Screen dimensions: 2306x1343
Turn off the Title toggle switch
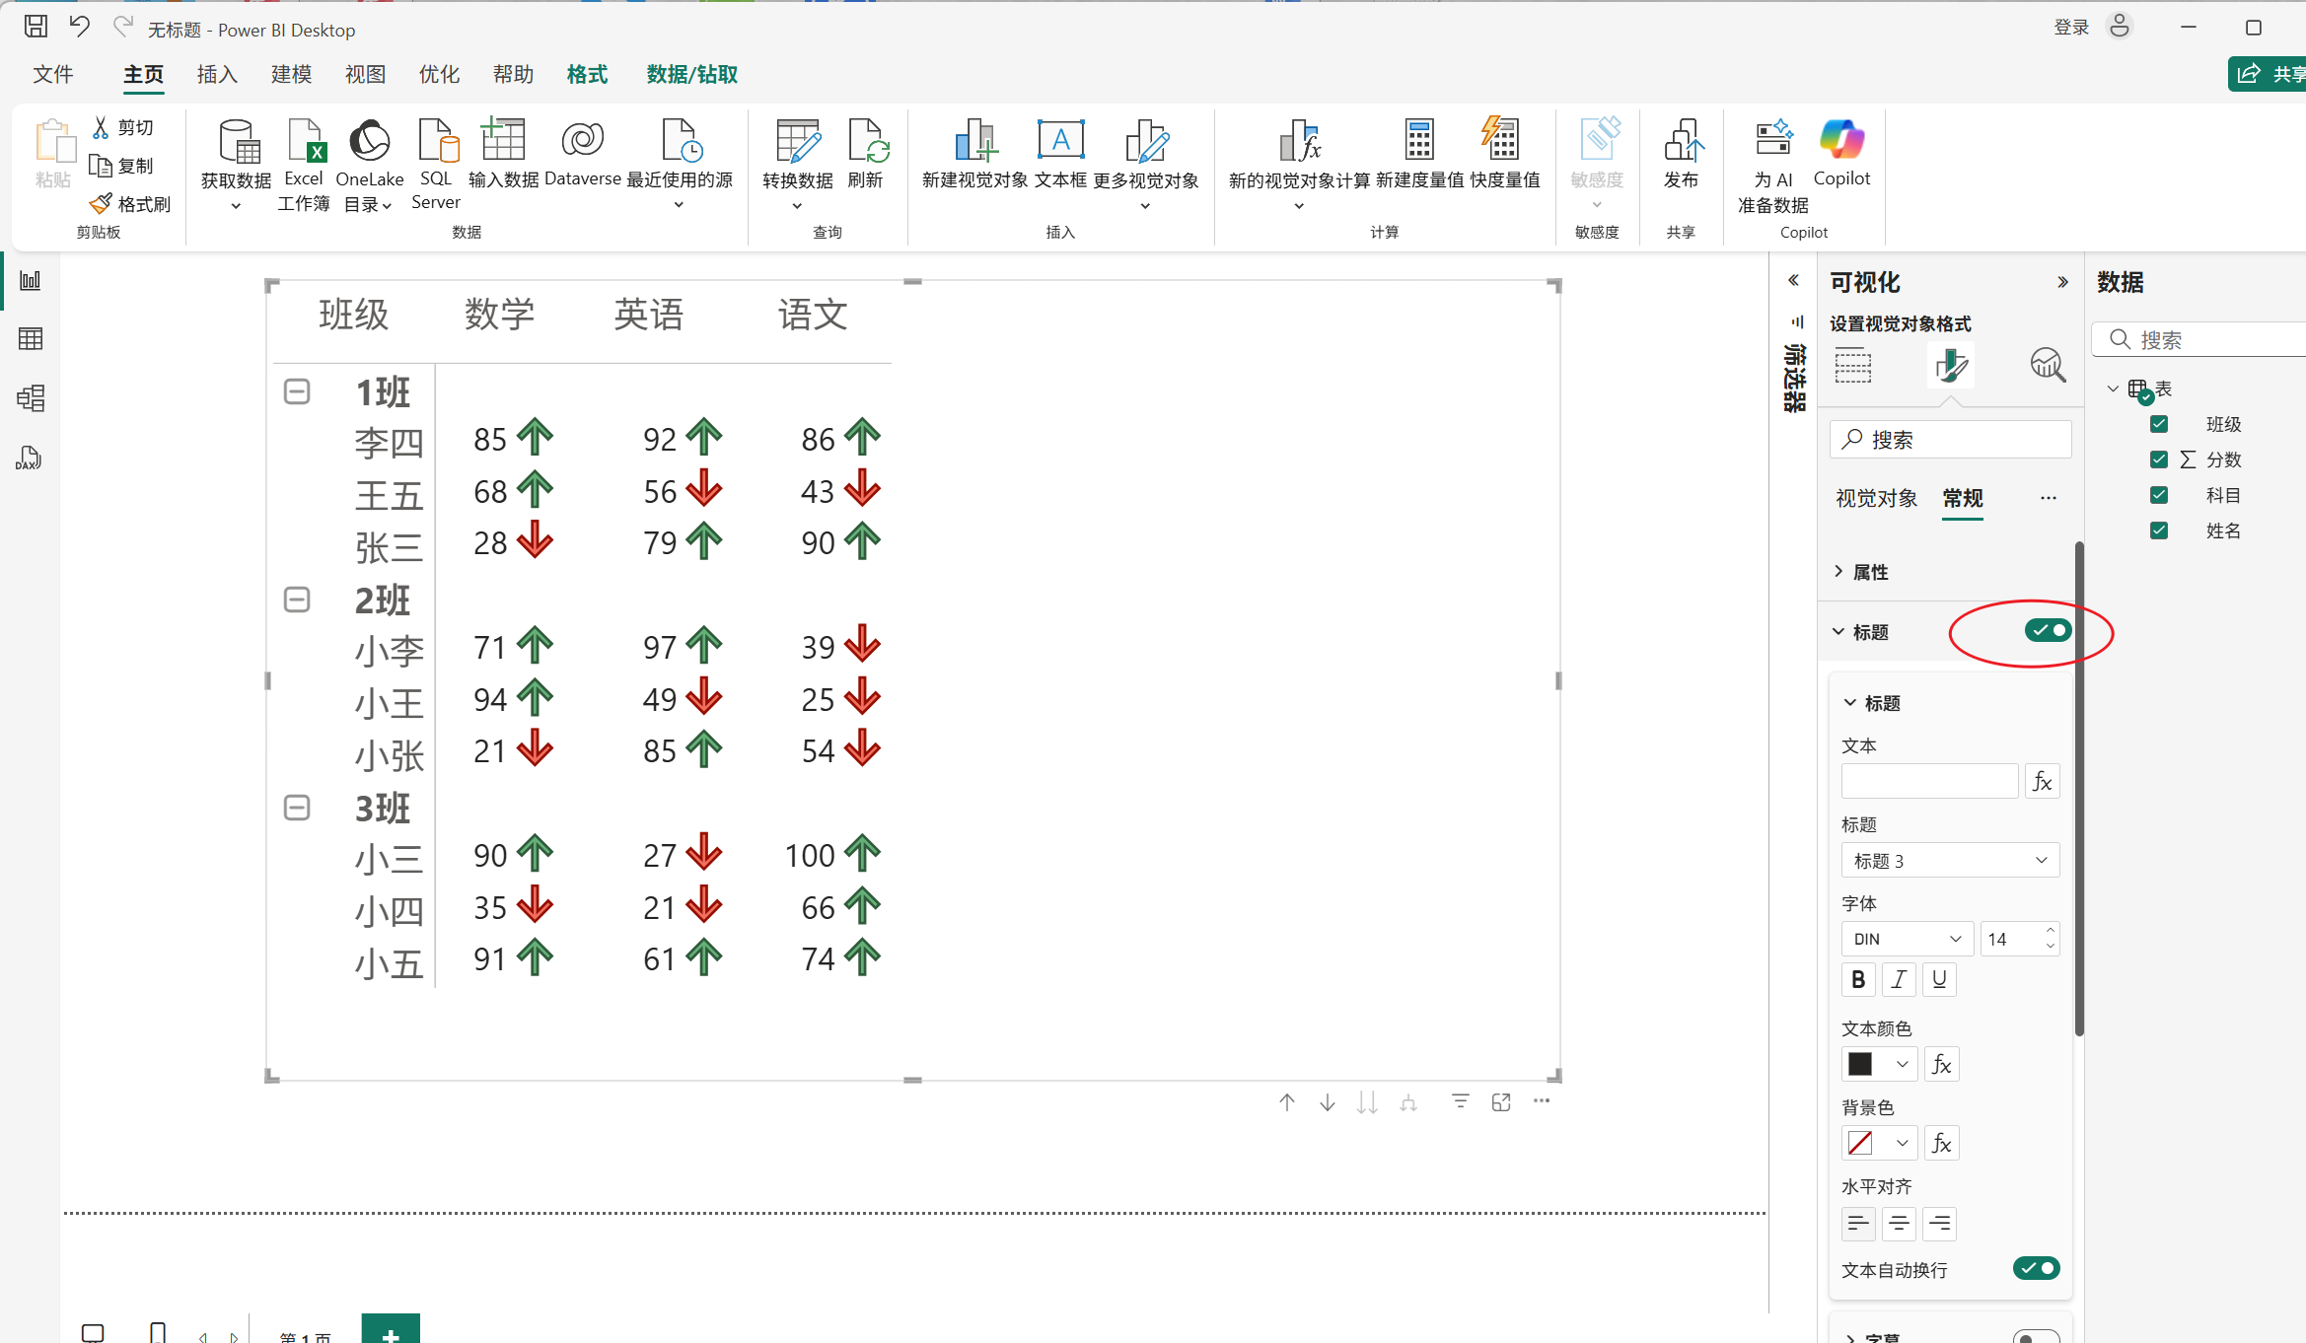pos(2048,631)
